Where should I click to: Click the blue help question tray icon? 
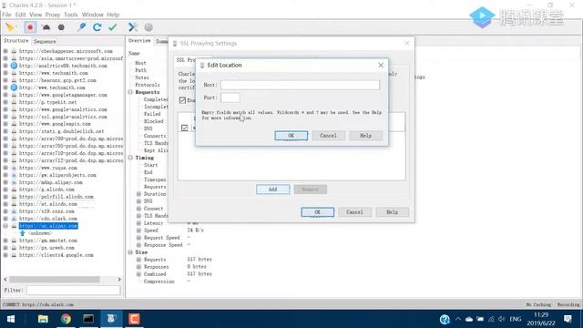click(445, 319)
